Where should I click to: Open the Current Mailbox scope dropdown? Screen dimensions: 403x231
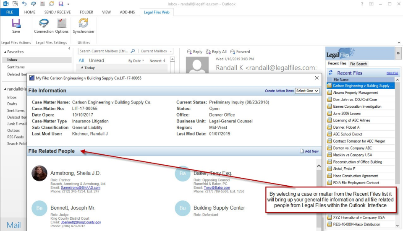(x=156, y=51)
